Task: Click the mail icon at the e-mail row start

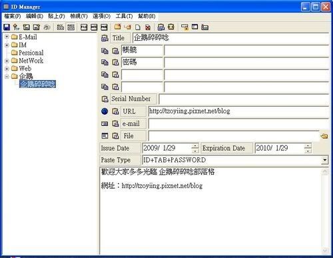Action: pyautogui.click(x=105, y=123)
